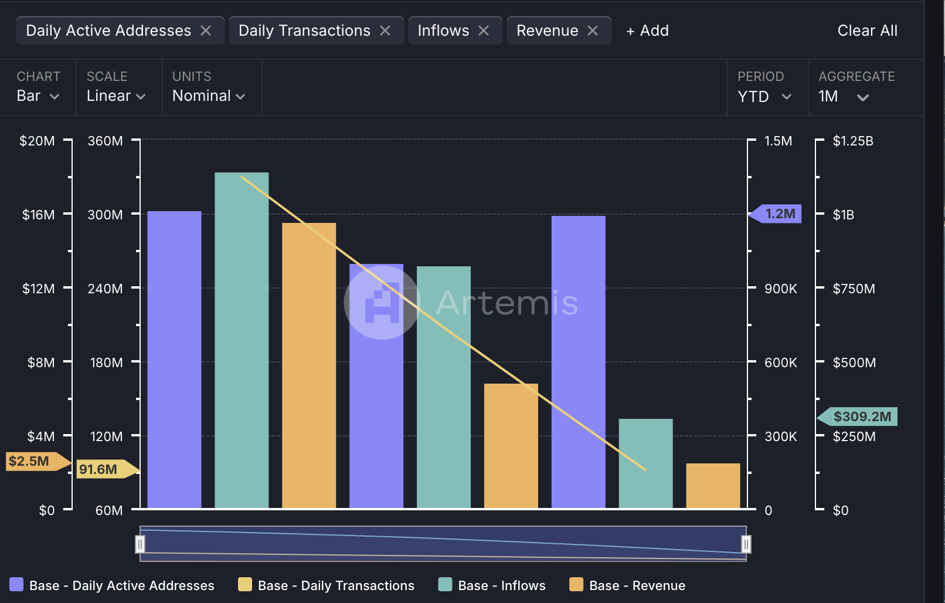Remove the Daily Transactions metric chip
The width and height of the screenshot is (945, 603).
click(x=385, y=31)
